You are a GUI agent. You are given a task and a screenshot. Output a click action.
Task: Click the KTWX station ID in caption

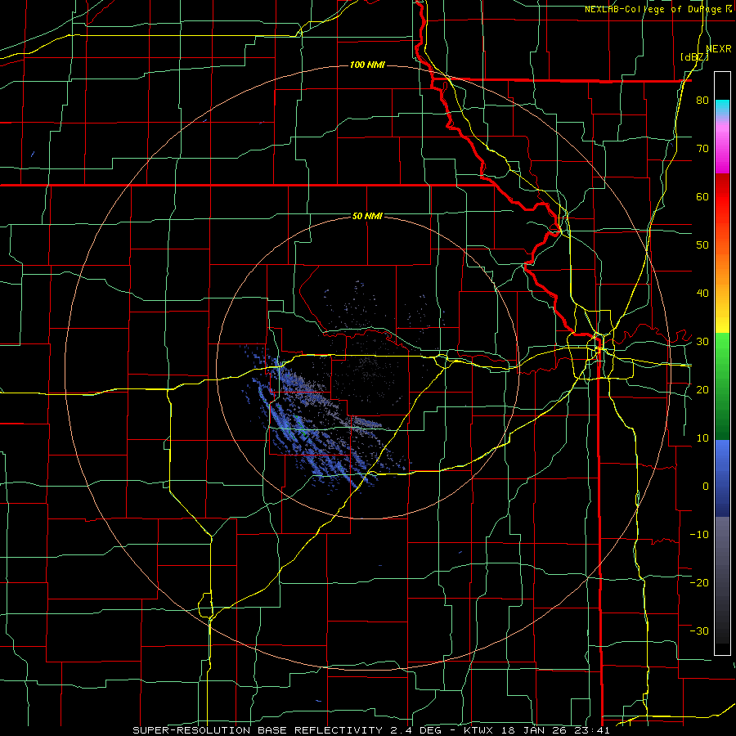click(x=478, y=730)
